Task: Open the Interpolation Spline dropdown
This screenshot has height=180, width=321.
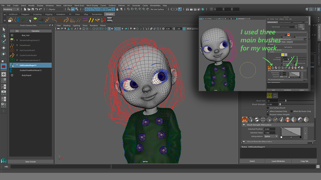Action: 271,136
